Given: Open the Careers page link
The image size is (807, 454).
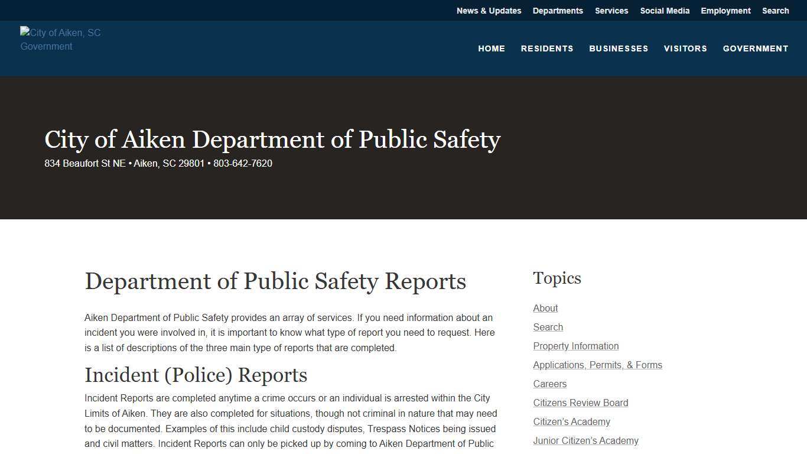Looking at the screenshot, I should point(549,384).
